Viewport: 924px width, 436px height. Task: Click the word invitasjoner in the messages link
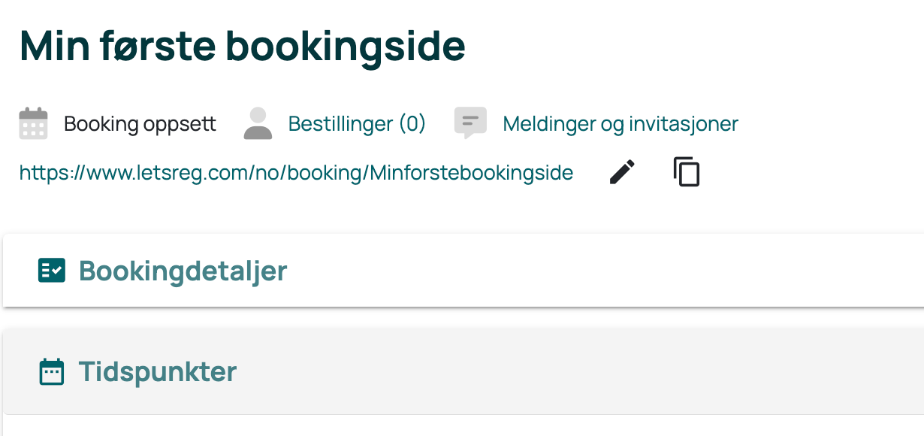pyautogui.click(x=681, y=123)
